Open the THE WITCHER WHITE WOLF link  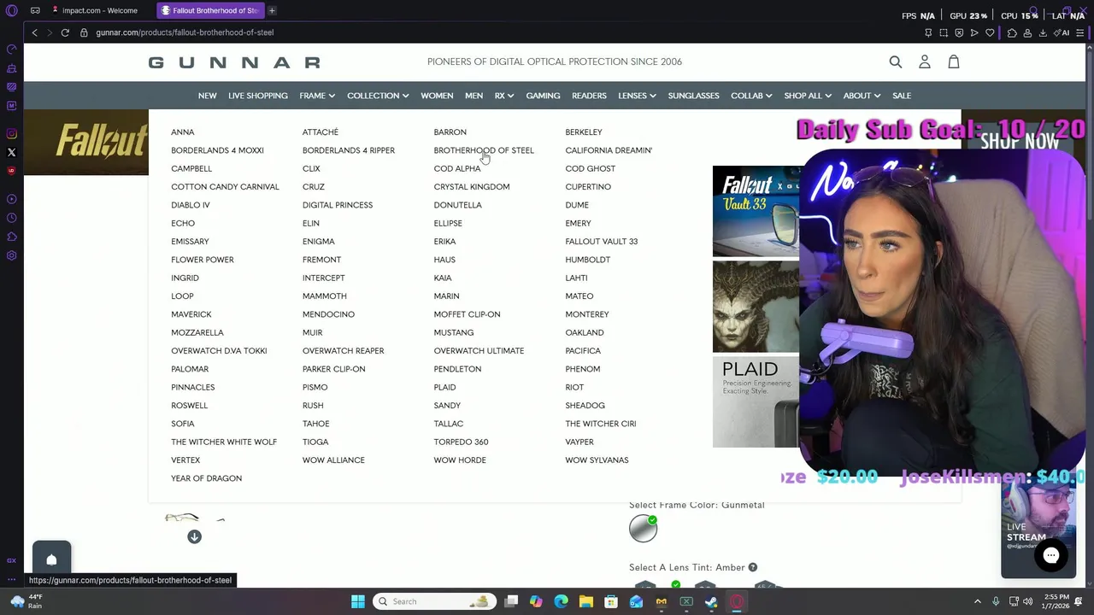tap(224, 442)
